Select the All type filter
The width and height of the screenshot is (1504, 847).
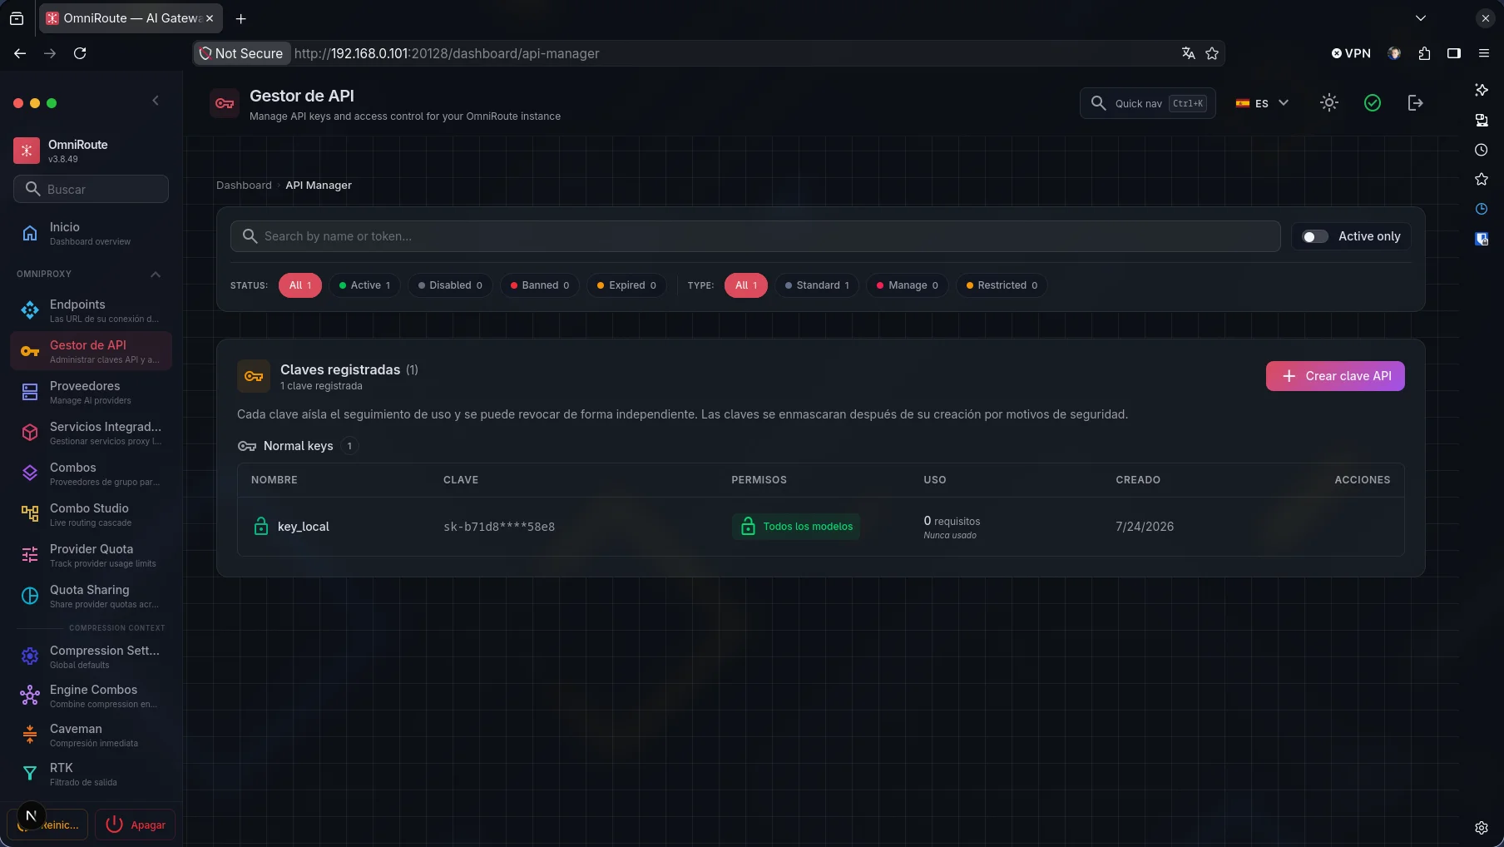pos(746,285)
